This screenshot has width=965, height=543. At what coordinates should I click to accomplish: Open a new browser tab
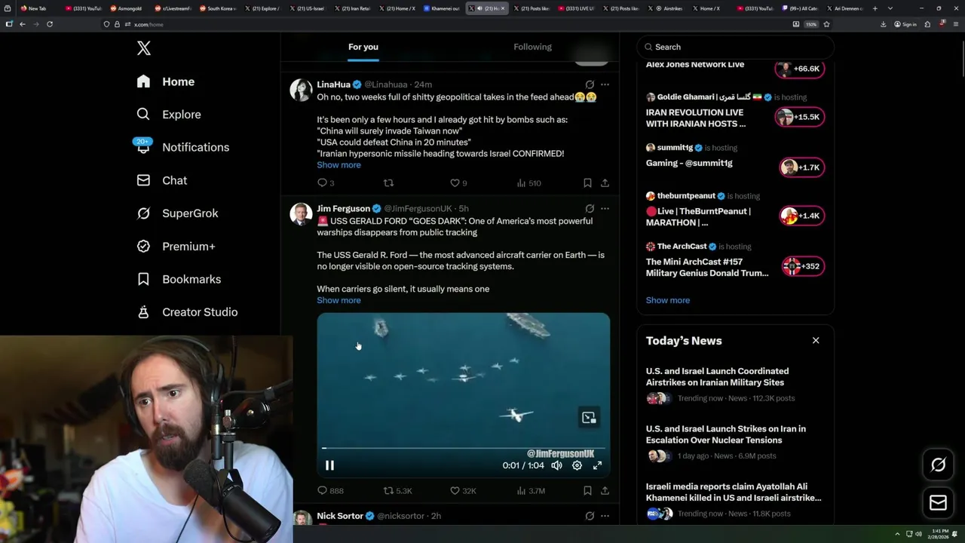coord(875,8)
